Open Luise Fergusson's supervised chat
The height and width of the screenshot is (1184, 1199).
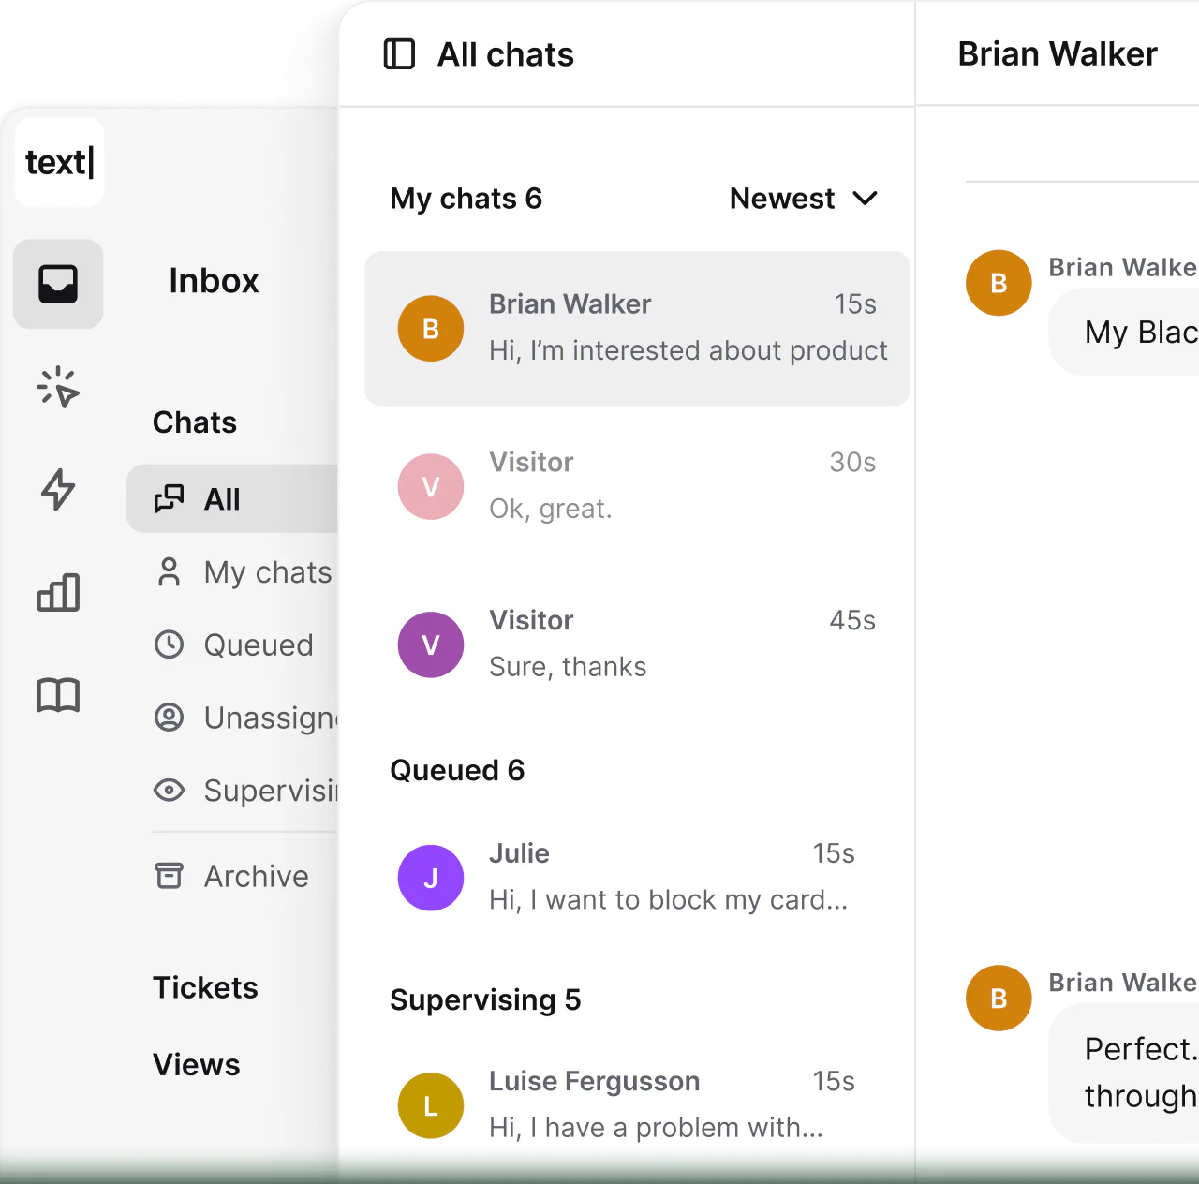[x=626, y=1104]
